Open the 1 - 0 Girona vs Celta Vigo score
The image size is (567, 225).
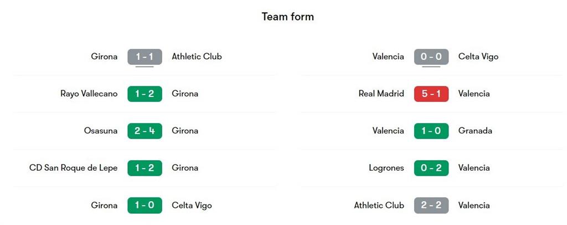click(x=145, y=205)
